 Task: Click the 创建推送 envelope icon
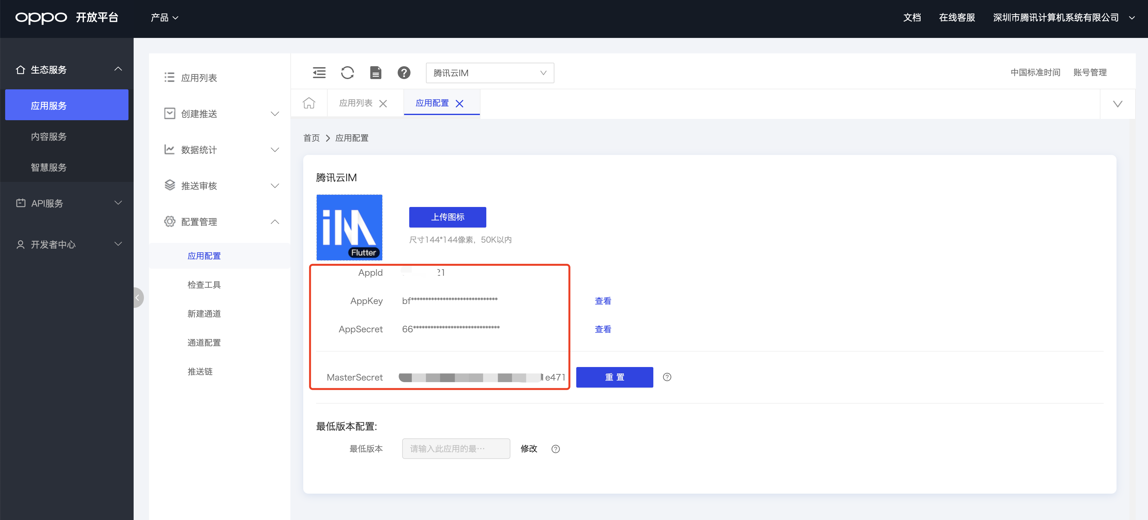(x=169, y=113)
